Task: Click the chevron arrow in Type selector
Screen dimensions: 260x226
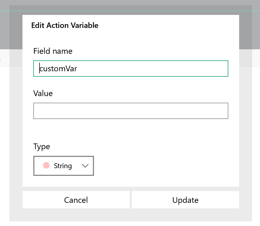Action: pyautogui.click(x=85, y=166)
